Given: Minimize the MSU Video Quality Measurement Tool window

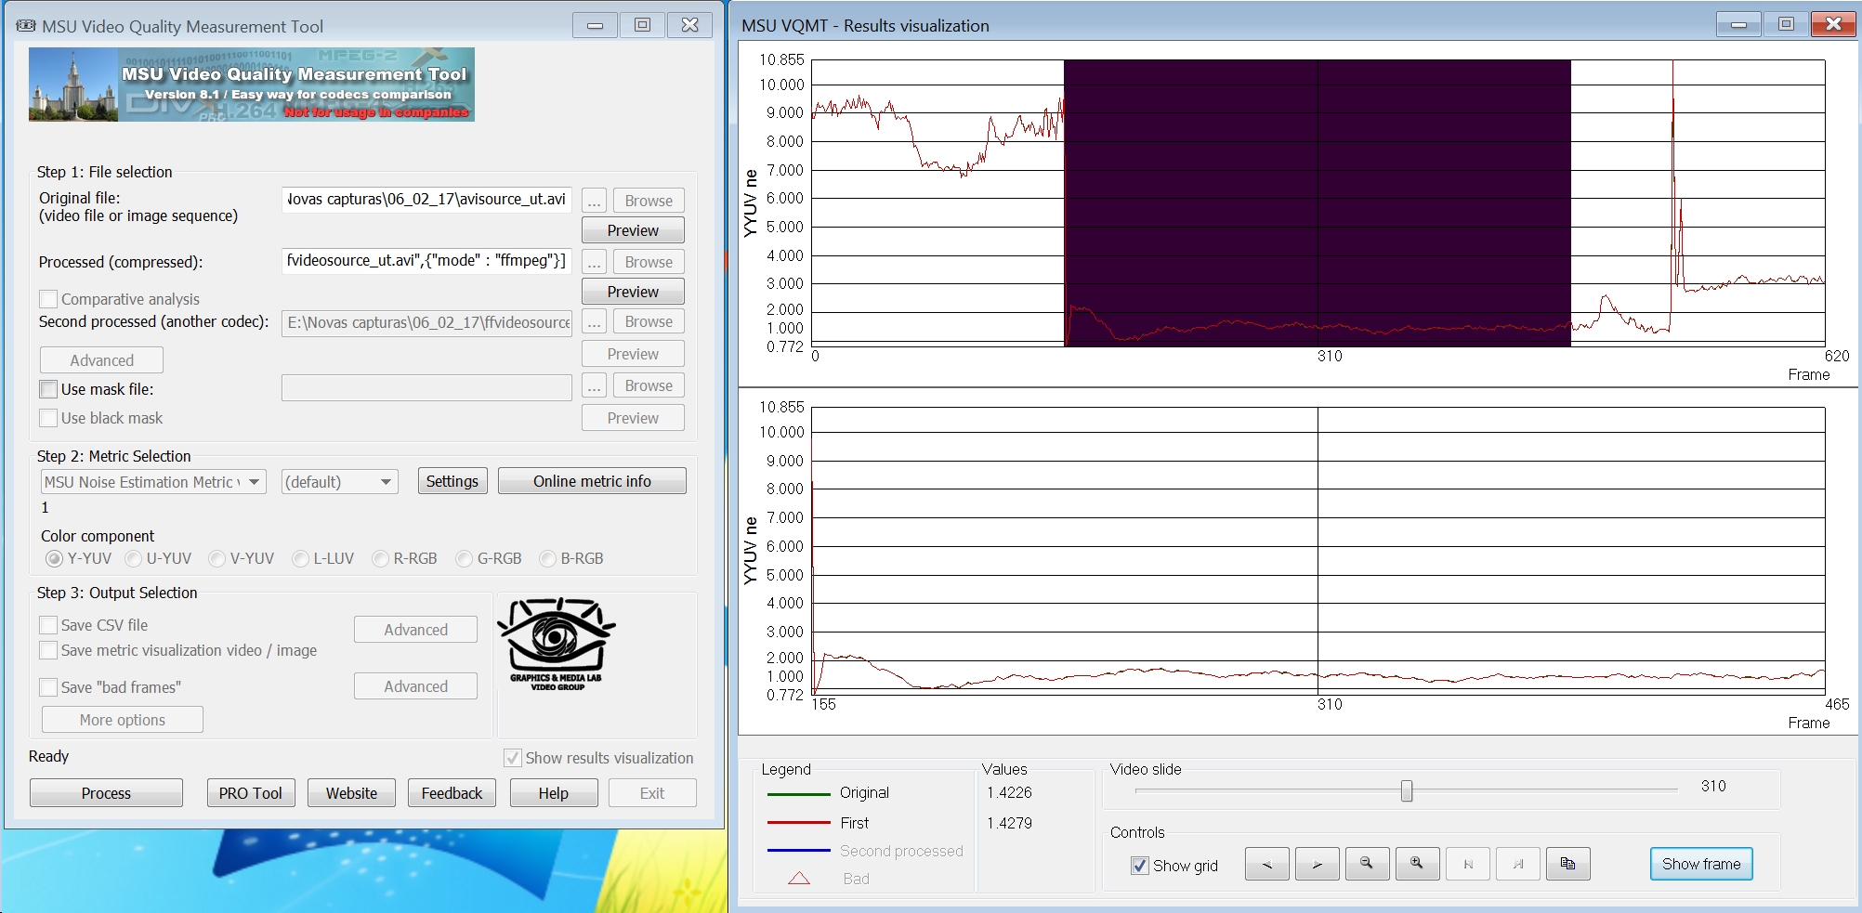Looking at the screenshot, I should click(595, 25).
